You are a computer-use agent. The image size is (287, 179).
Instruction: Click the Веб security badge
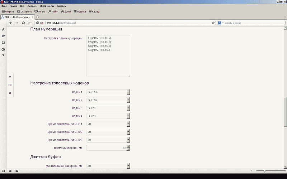40,23
